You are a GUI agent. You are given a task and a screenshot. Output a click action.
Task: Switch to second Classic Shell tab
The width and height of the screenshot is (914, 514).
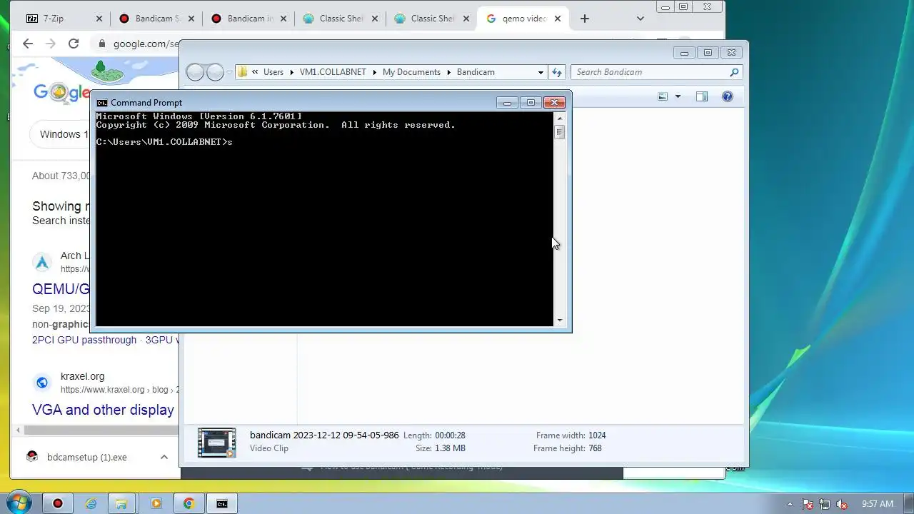[431, 19]
